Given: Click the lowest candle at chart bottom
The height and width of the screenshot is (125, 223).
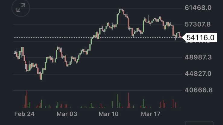Looking at the screenshot, I should click(41, 77).
